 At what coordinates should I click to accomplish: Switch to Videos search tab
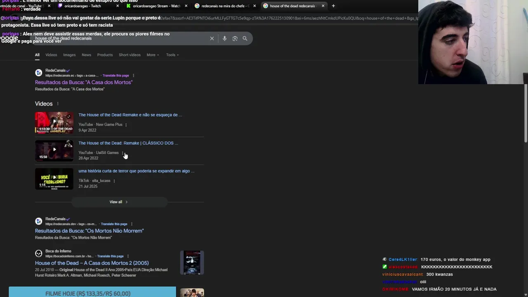click(x=51, y=55)
